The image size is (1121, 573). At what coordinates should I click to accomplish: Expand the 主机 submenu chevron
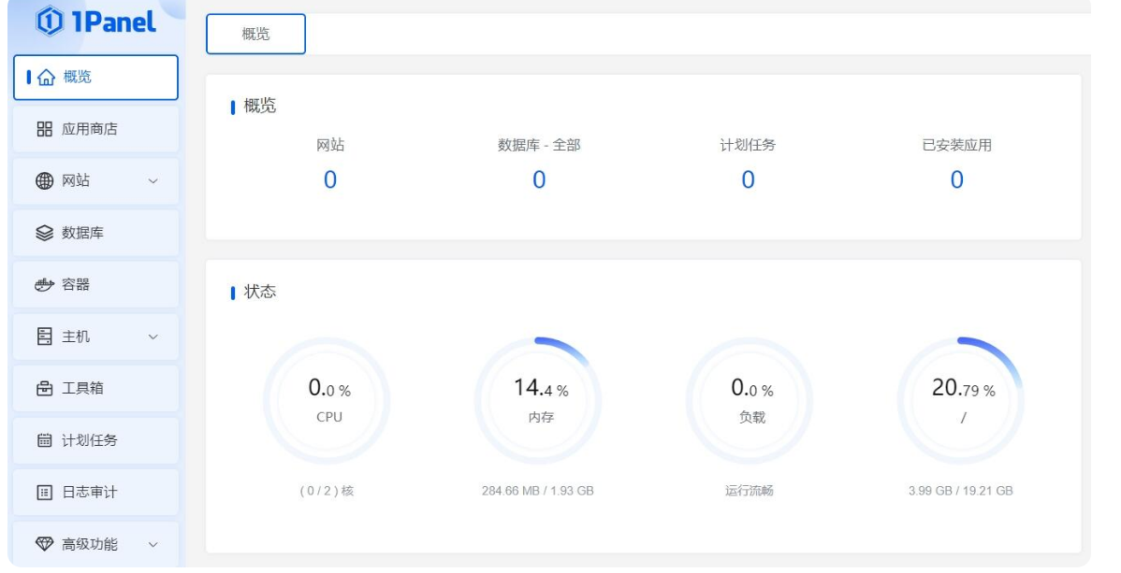pos(153,337)
